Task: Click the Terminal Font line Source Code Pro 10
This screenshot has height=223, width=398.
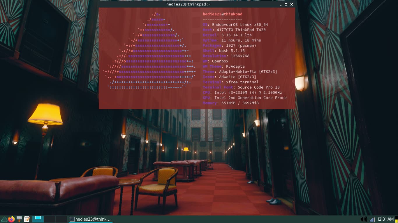Action: tap(241, 87)
